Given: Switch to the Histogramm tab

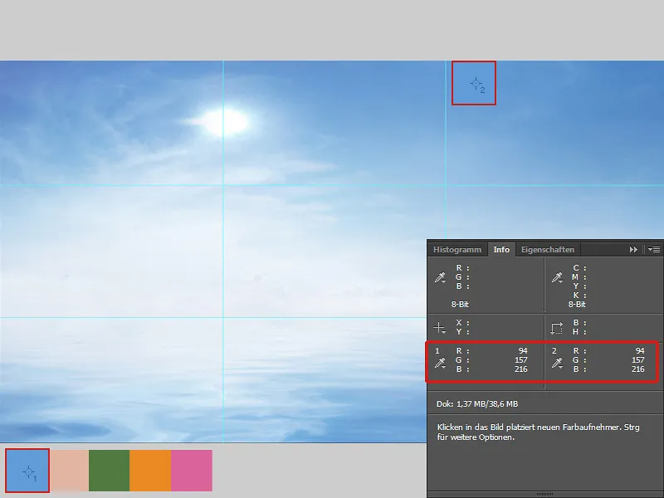Looking at the screenshot, I should [x=457, y=250].
